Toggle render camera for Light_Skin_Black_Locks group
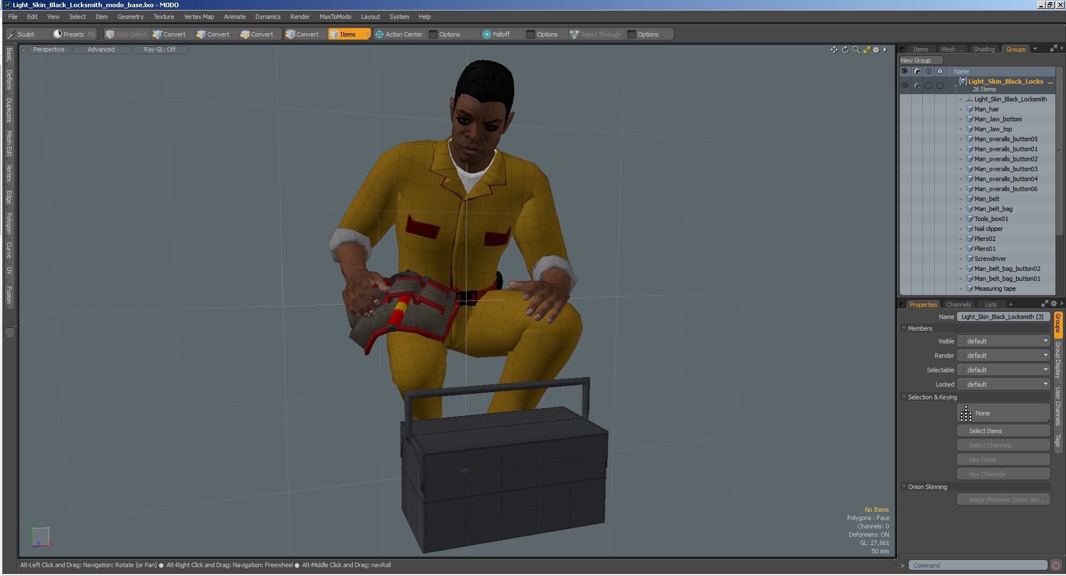Image resolution: width=1066 pixels, height=576 pixels. [917, 85]
